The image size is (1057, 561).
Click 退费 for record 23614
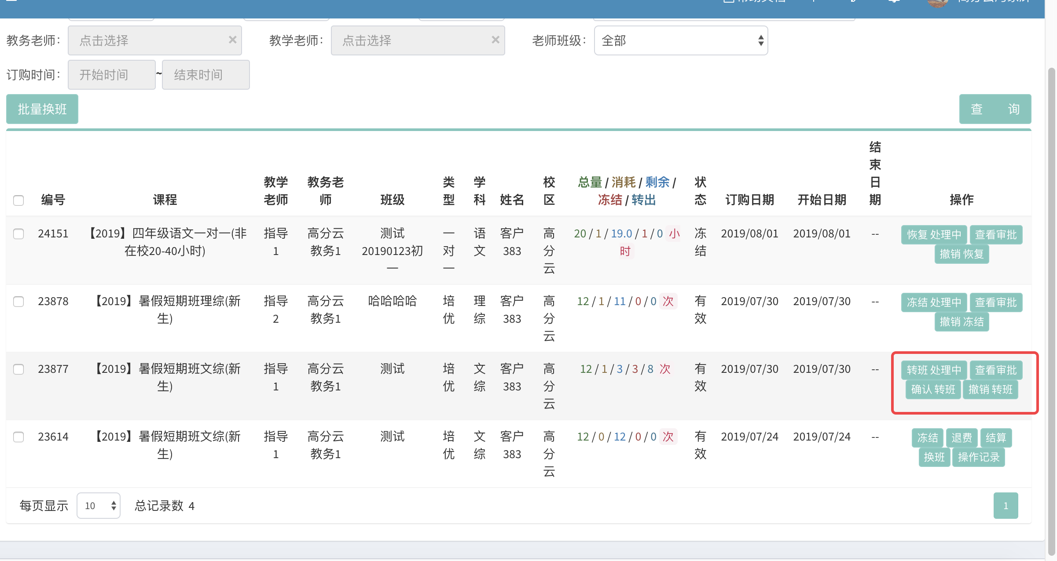click(962, 438)
